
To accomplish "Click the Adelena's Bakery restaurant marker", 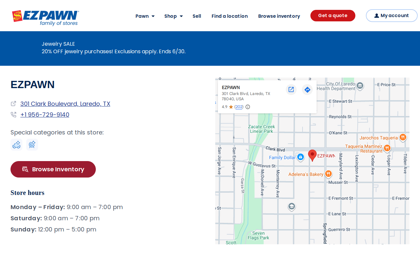I will pyautogui.click(x=328, y=174).
